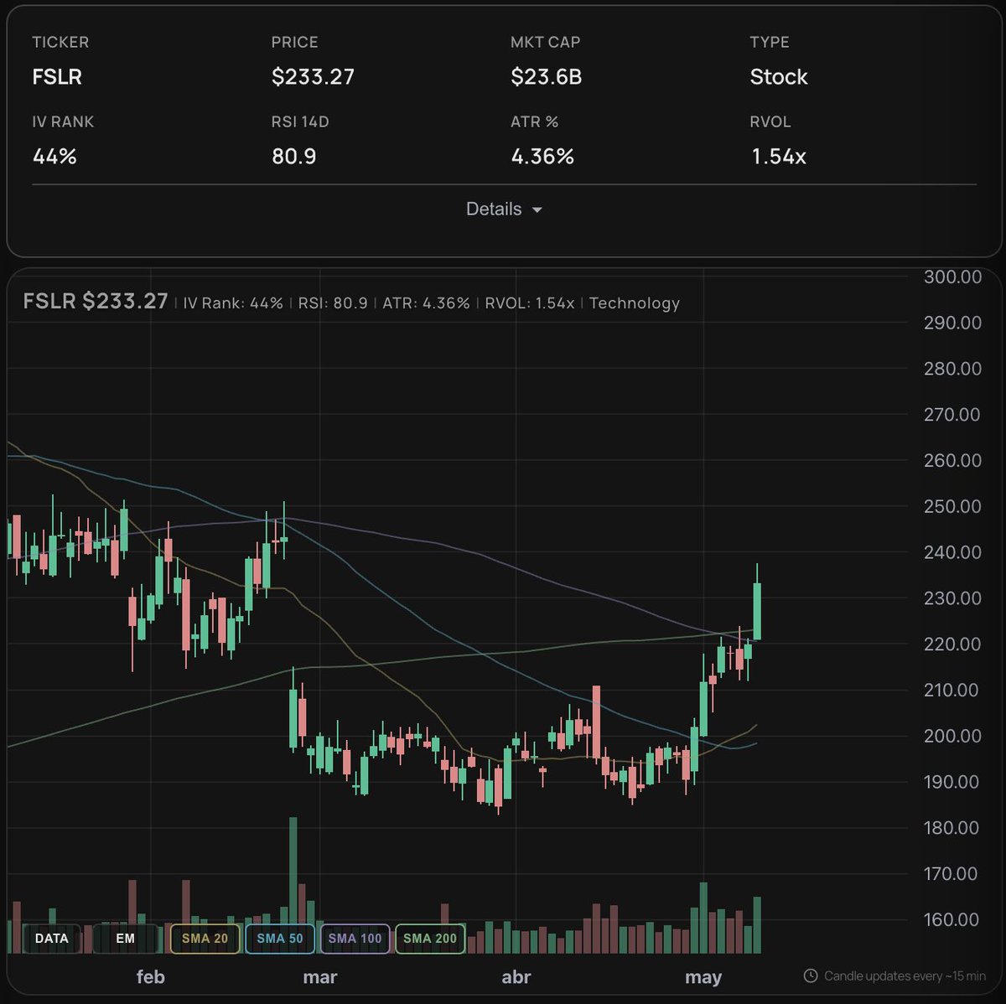The height and width of the screenshot is (1004, 1006).
Task: Click the 160.00 price axis label
Action: (x=952, y=919)
